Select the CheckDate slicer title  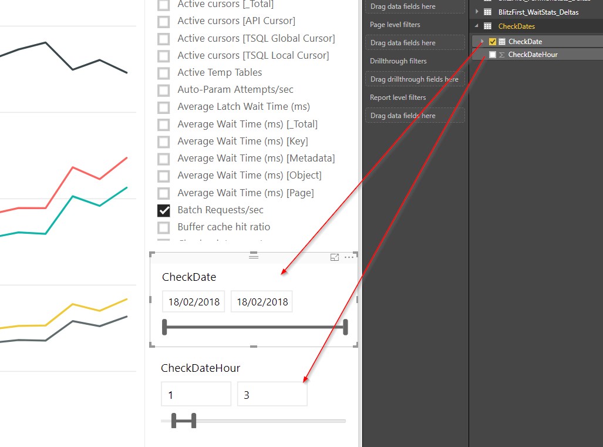click(189, 277)
